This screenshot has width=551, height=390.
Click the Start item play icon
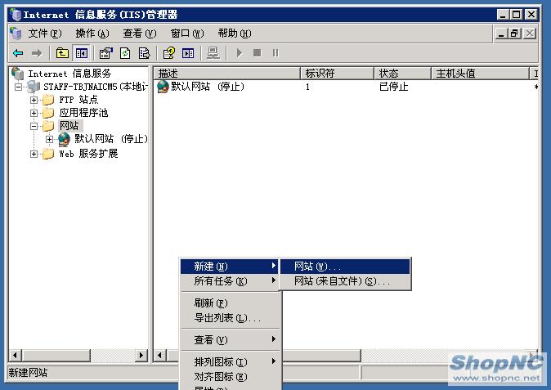point(240,53)
